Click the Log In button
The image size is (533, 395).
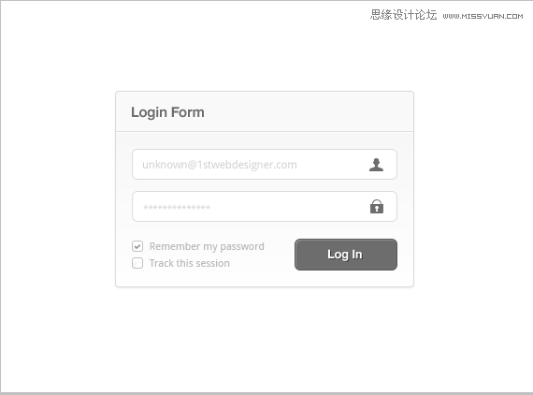[x=346, y=255]
